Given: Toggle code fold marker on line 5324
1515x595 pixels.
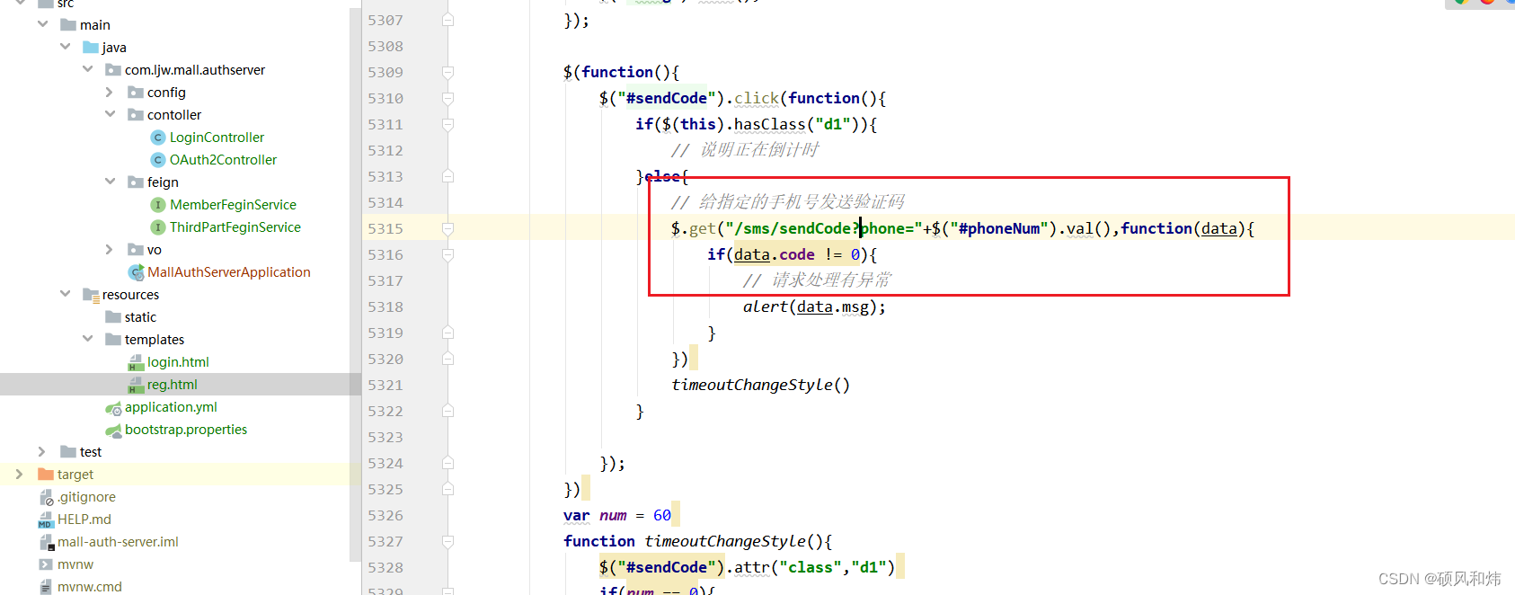Looking at the screenshot, I should click(447, 463).
